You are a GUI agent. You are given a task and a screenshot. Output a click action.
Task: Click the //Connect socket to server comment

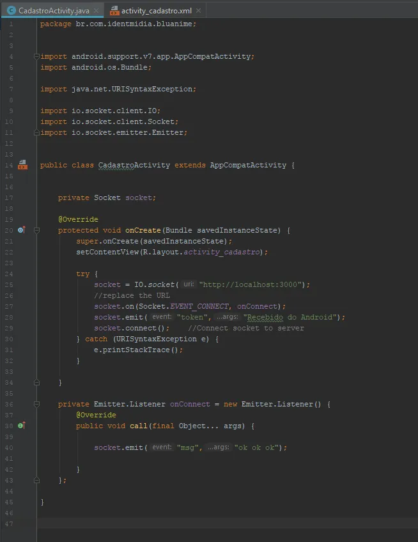pos(246,328)
